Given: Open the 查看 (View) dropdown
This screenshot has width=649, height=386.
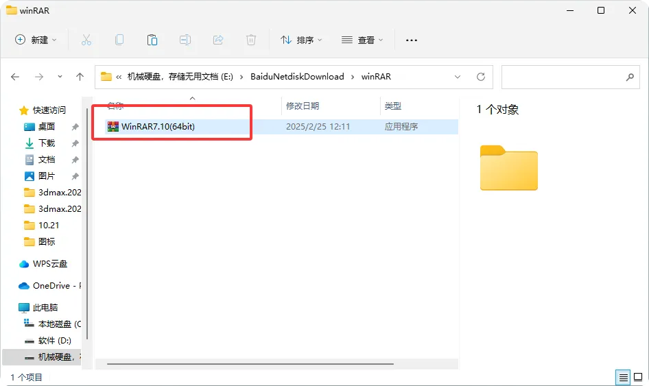Looking at the screenshot, I should point(362,40).
